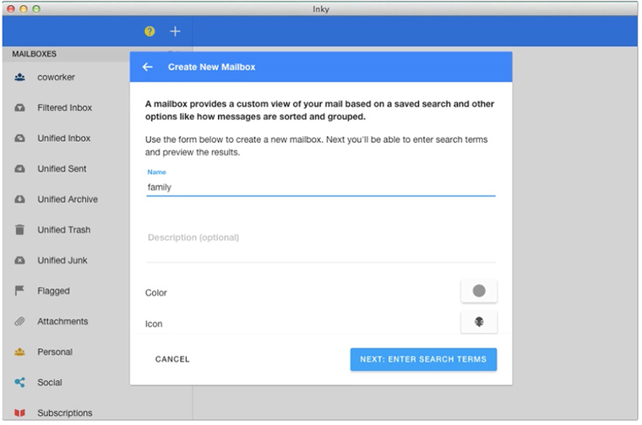Screen dimensions: 642x425
Task: Click the Filtered Inbox tray icon
Action: 19,107
